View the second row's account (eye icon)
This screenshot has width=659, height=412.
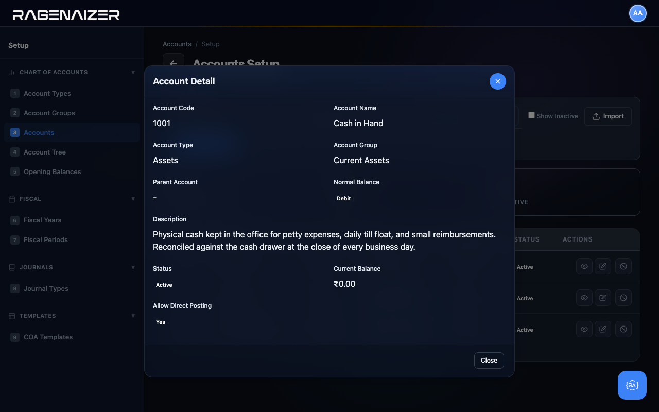pos(584,298)
